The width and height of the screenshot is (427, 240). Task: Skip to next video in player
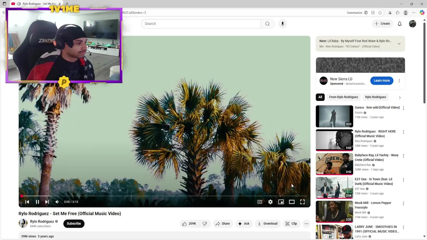coord(47,202)
